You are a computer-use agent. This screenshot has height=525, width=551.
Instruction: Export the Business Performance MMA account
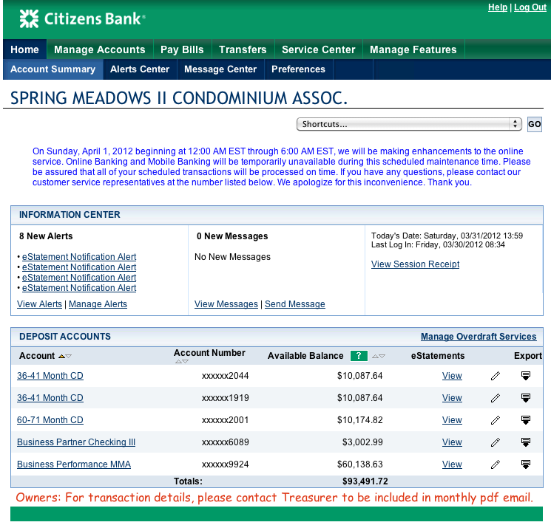pos(526,464)
